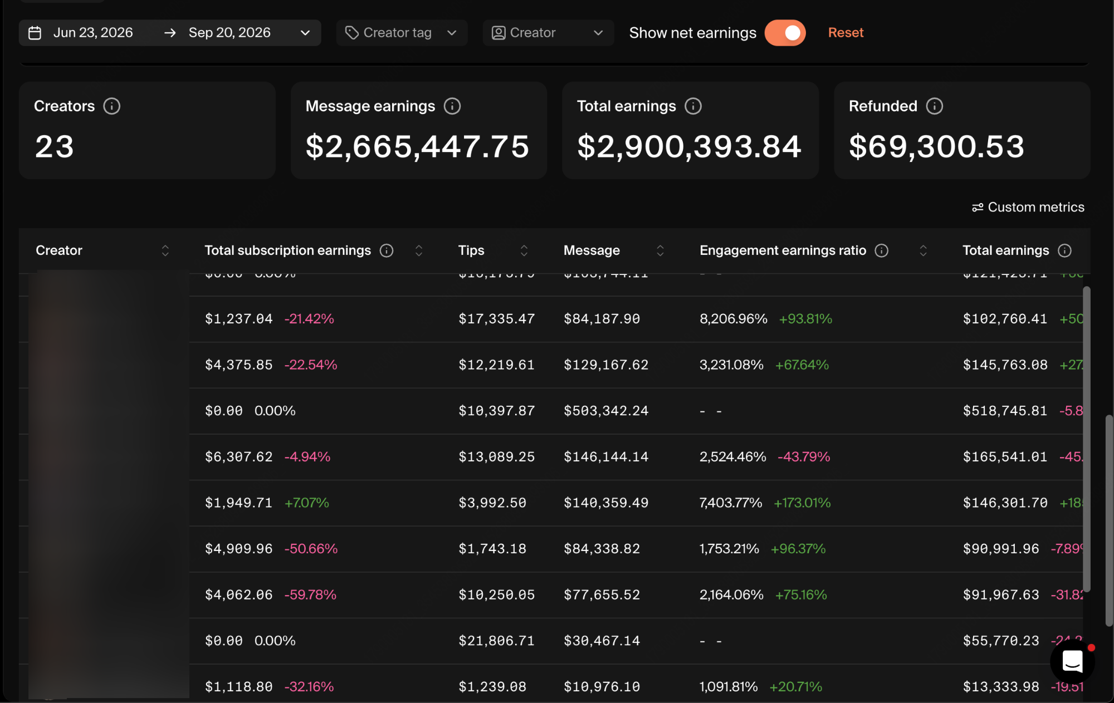Click the page vertical scrollbar thumb

1109,520
